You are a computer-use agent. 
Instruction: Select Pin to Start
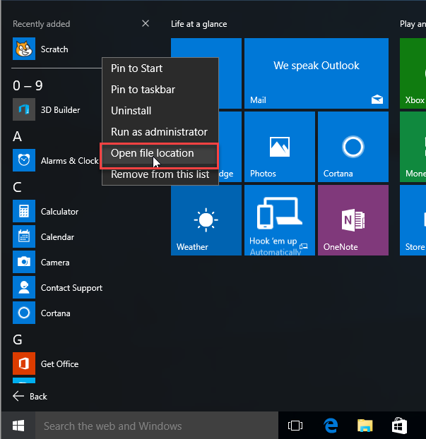click(x=160, y=68)
